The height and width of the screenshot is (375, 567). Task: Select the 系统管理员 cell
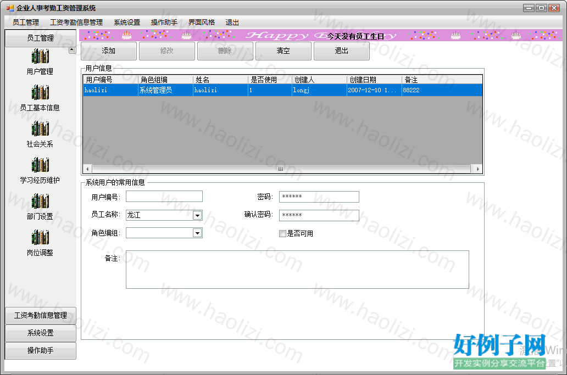165,90
